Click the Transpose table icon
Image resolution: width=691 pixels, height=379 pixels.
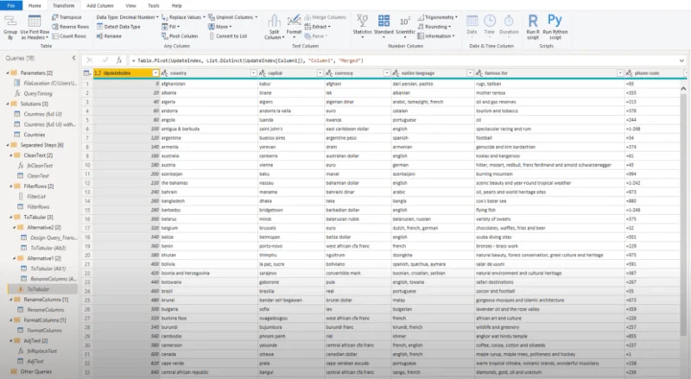click(55, 17)
